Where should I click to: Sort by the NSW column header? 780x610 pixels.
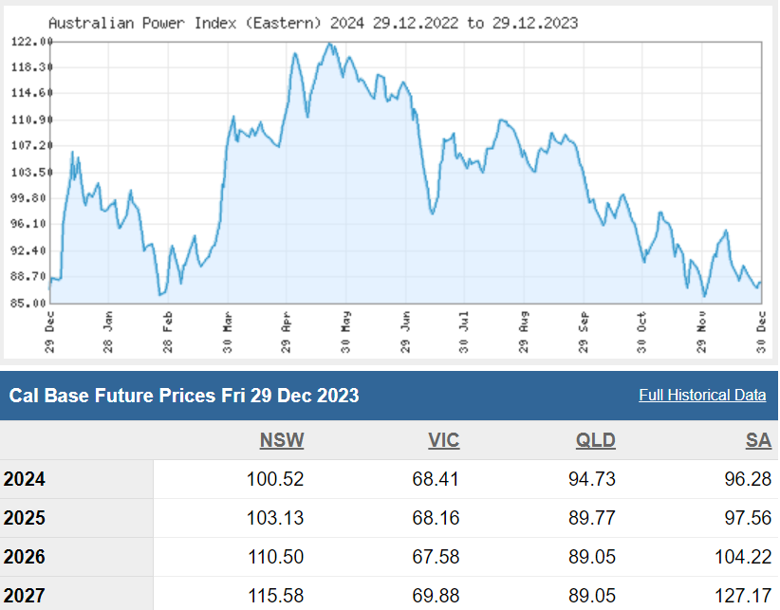click(282, 440)
